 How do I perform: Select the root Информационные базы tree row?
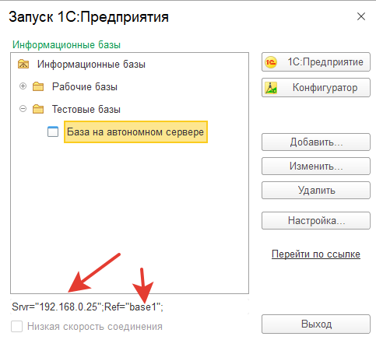[x=91, y=64]
